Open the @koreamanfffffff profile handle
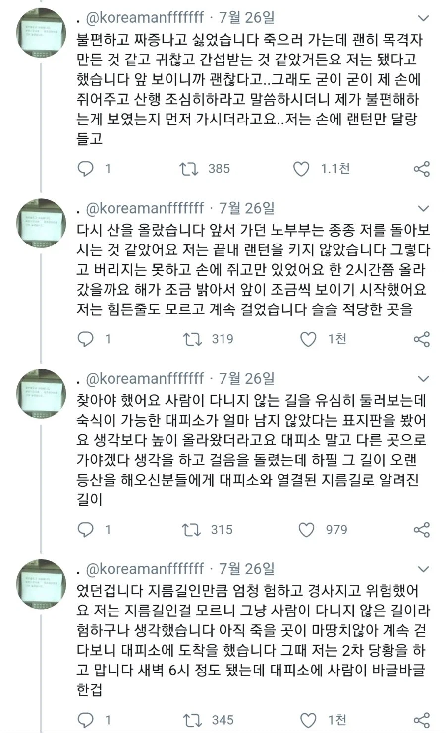Image resolution: width=446 pixels, height=733 pixels. pyautogui.click(x=143, y=17)
